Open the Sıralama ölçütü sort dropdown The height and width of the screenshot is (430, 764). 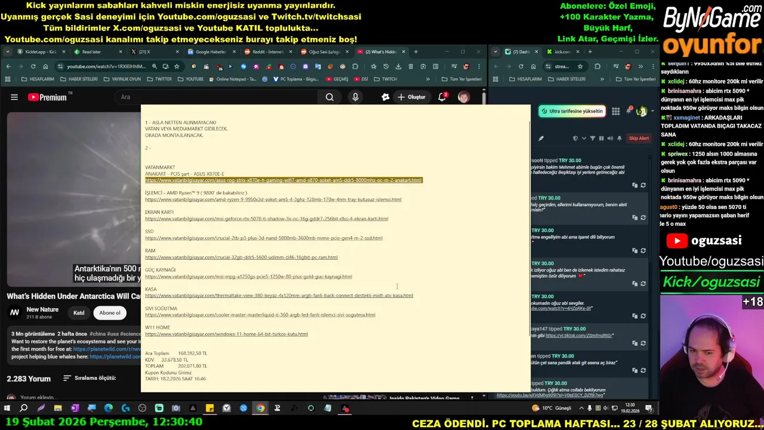tap(90, 378)
